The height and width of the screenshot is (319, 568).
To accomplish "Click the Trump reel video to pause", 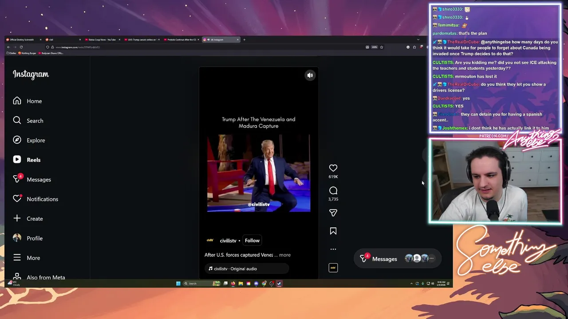I will coord(259,173).
